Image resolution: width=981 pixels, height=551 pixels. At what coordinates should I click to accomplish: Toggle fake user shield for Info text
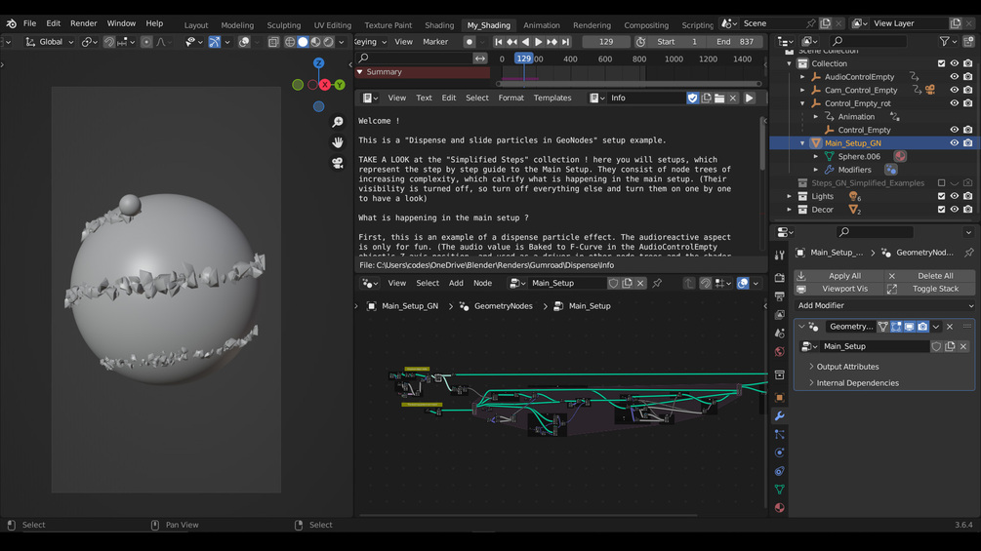tap(693, 98)
